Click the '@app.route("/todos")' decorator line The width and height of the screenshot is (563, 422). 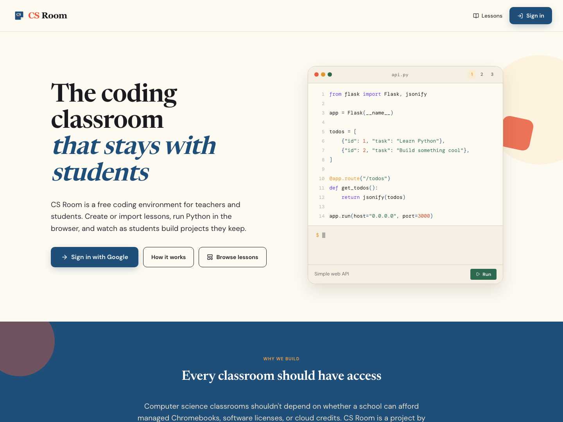[360, 179]
